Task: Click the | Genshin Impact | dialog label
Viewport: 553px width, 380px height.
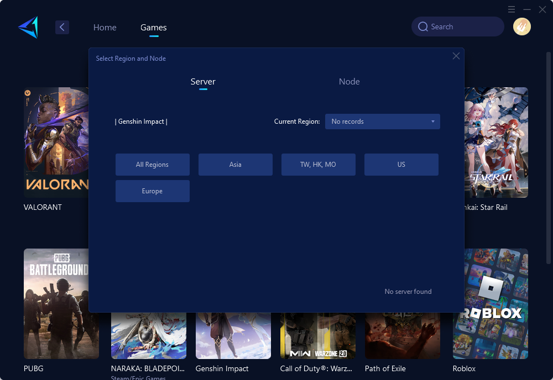Action: 141,122
